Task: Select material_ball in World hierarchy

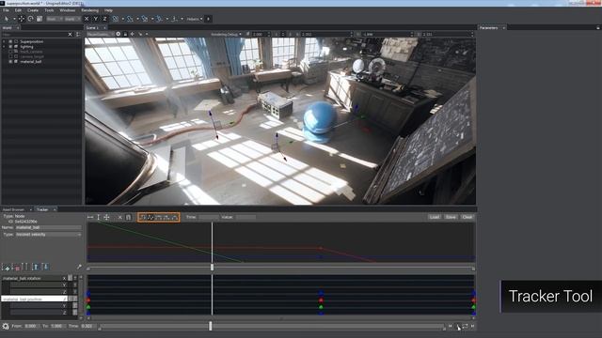Action: click(31, 61)
